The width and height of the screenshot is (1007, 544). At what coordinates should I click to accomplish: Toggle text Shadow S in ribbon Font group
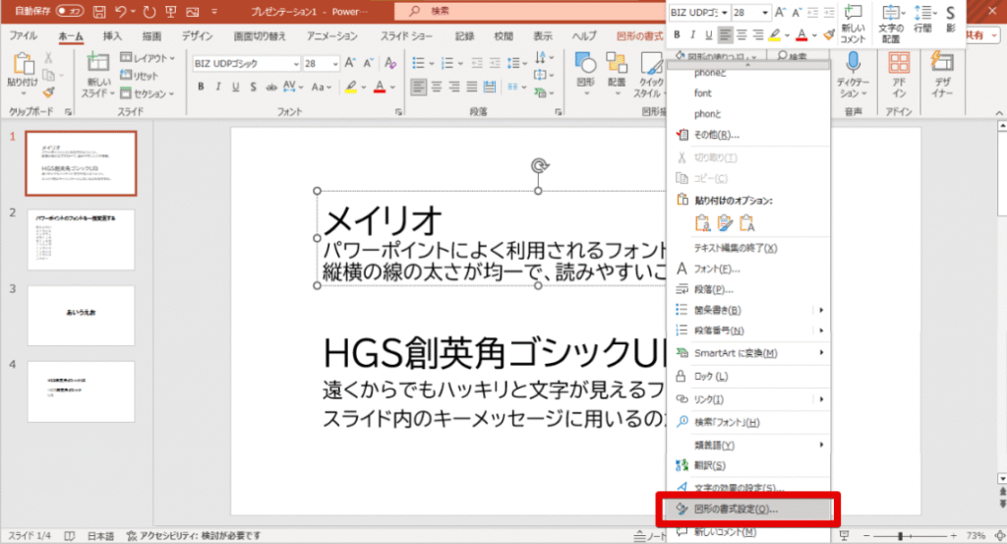pyautogui.click(x=253, y=87)
